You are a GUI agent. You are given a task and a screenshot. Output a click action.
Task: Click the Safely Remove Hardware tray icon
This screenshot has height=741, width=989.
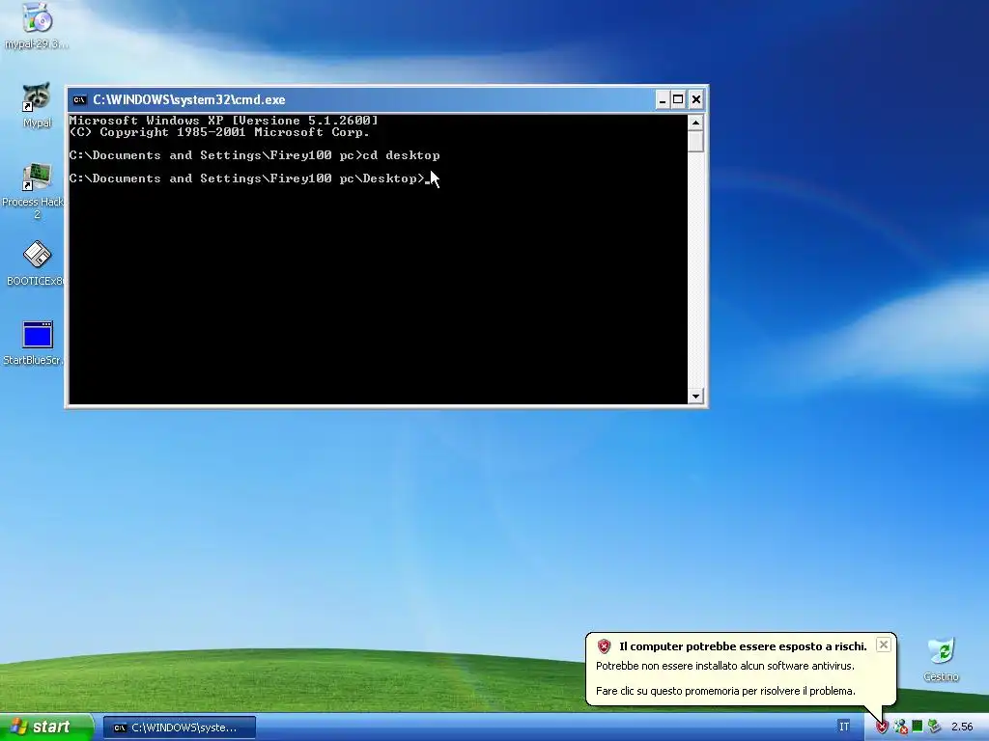pos(934,727)
